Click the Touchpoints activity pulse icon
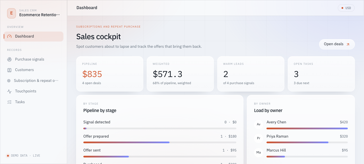364x164 pixels. tap(9, 91)
